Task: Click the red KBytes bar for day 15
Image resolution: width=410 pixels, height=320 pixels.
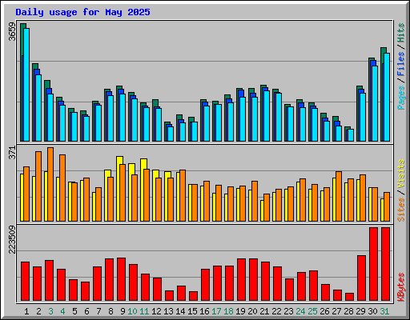Action: (x=193, y=296)
